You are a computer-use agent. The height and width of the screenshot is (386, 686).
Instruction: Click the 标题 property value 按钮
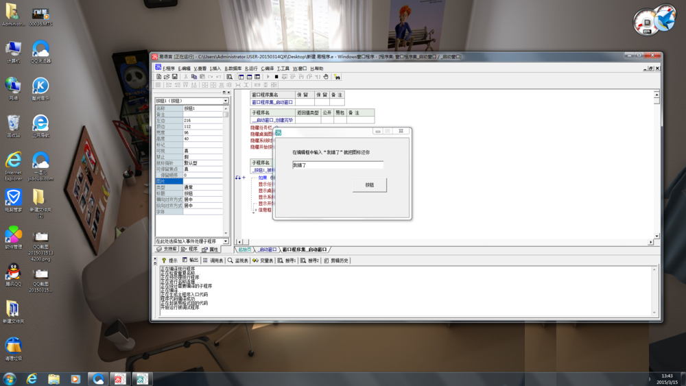[203, 193]
